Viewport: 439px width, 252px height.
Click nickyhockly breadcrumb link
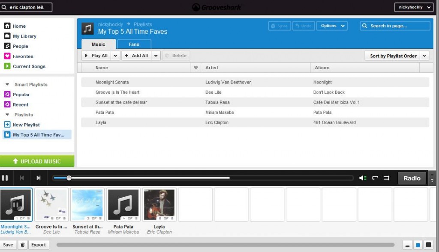(110, 24)
